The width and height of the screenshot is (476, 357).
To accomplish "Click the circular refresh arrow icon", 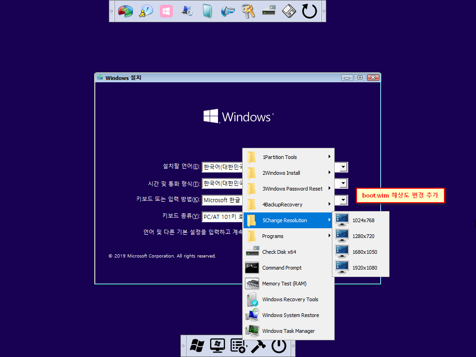I will click(x=309, y=12).
